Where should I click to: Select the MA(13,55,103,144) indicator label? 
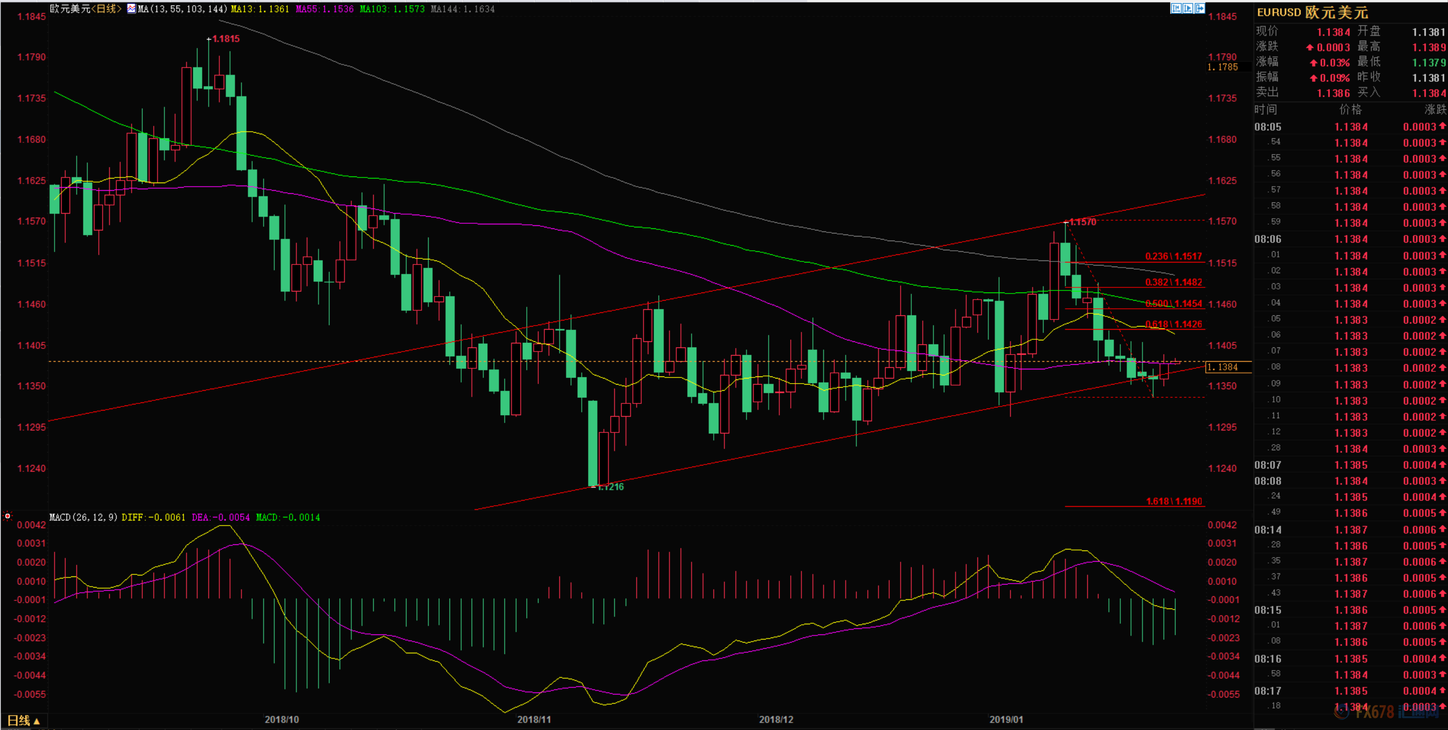coord(183,9)
